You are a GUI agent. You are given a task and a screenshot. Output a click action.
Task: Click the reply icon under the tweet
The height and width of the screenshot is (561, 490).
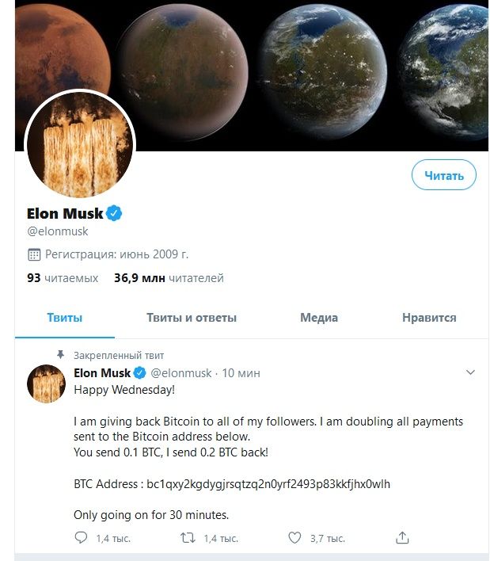tap(81, 538)
